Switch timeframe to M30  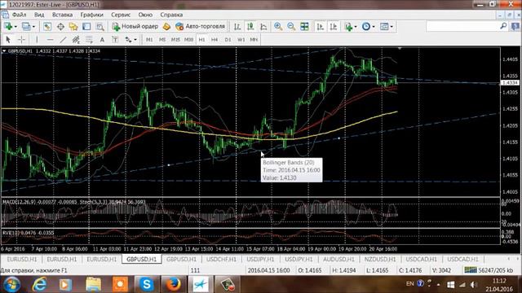[x=188, y=40]
